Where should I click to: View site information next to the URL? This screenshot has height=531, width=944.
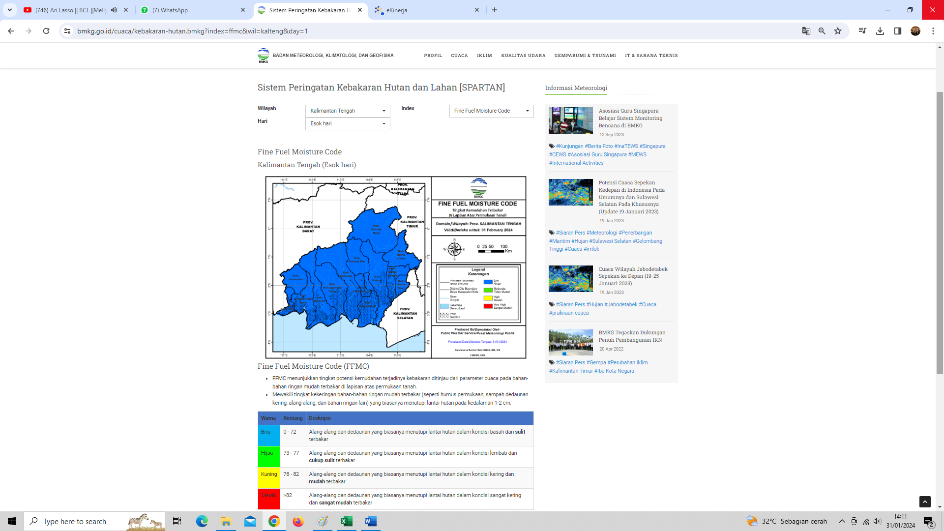tap(67, 31)
